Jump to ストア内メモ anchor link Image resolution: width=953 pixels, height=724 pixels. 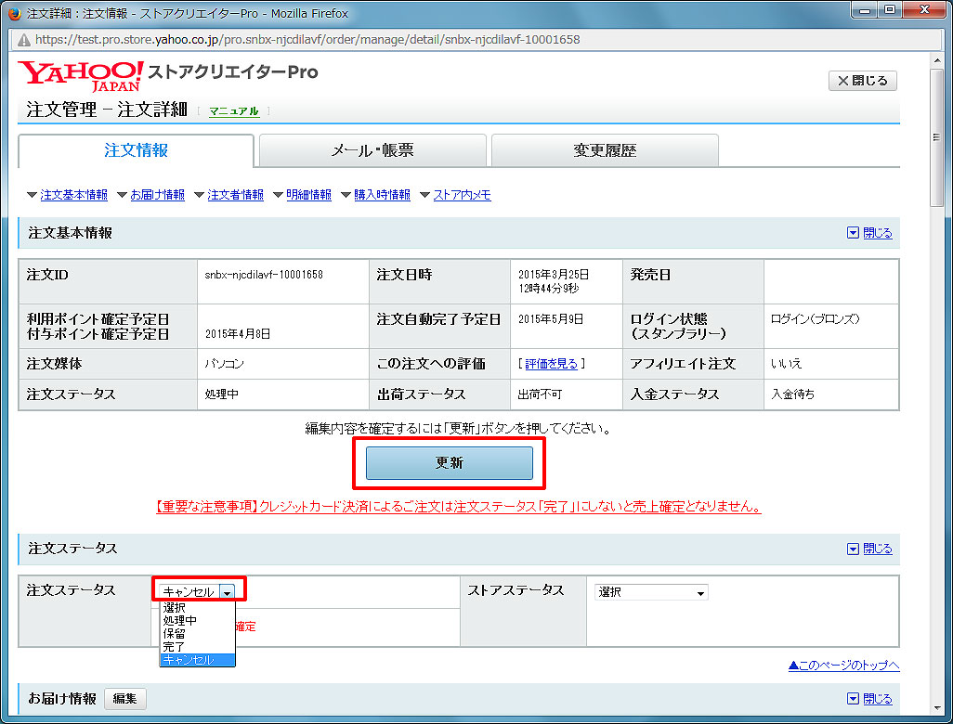pyautogui.click(x=462, y=195)
